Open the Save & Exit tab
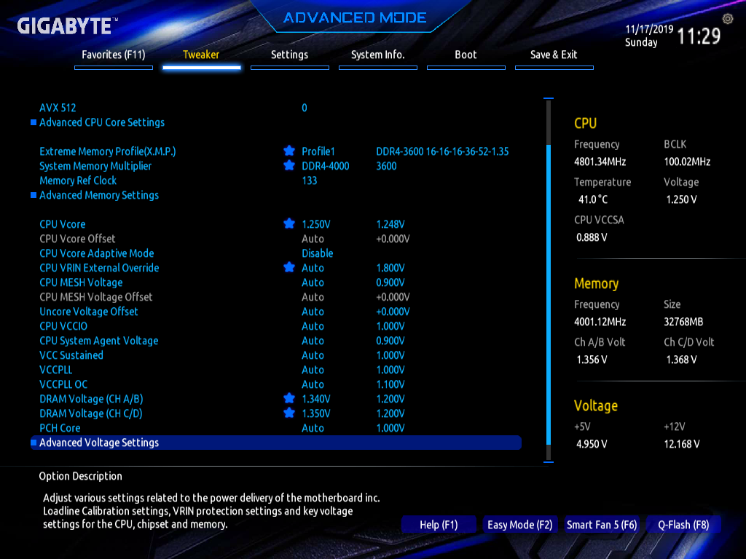This screenshot has width=746, height=559. click(554, 55)
